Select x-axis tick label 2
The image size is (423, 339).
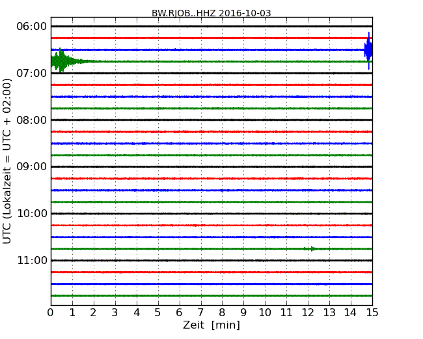pyautogui.click(x=93, y=312)
